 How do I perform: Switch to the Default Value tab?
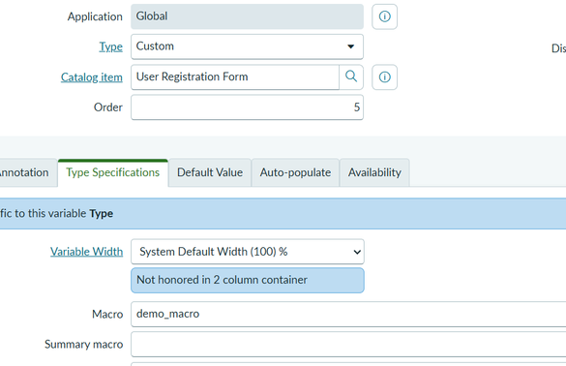[210, 172]
